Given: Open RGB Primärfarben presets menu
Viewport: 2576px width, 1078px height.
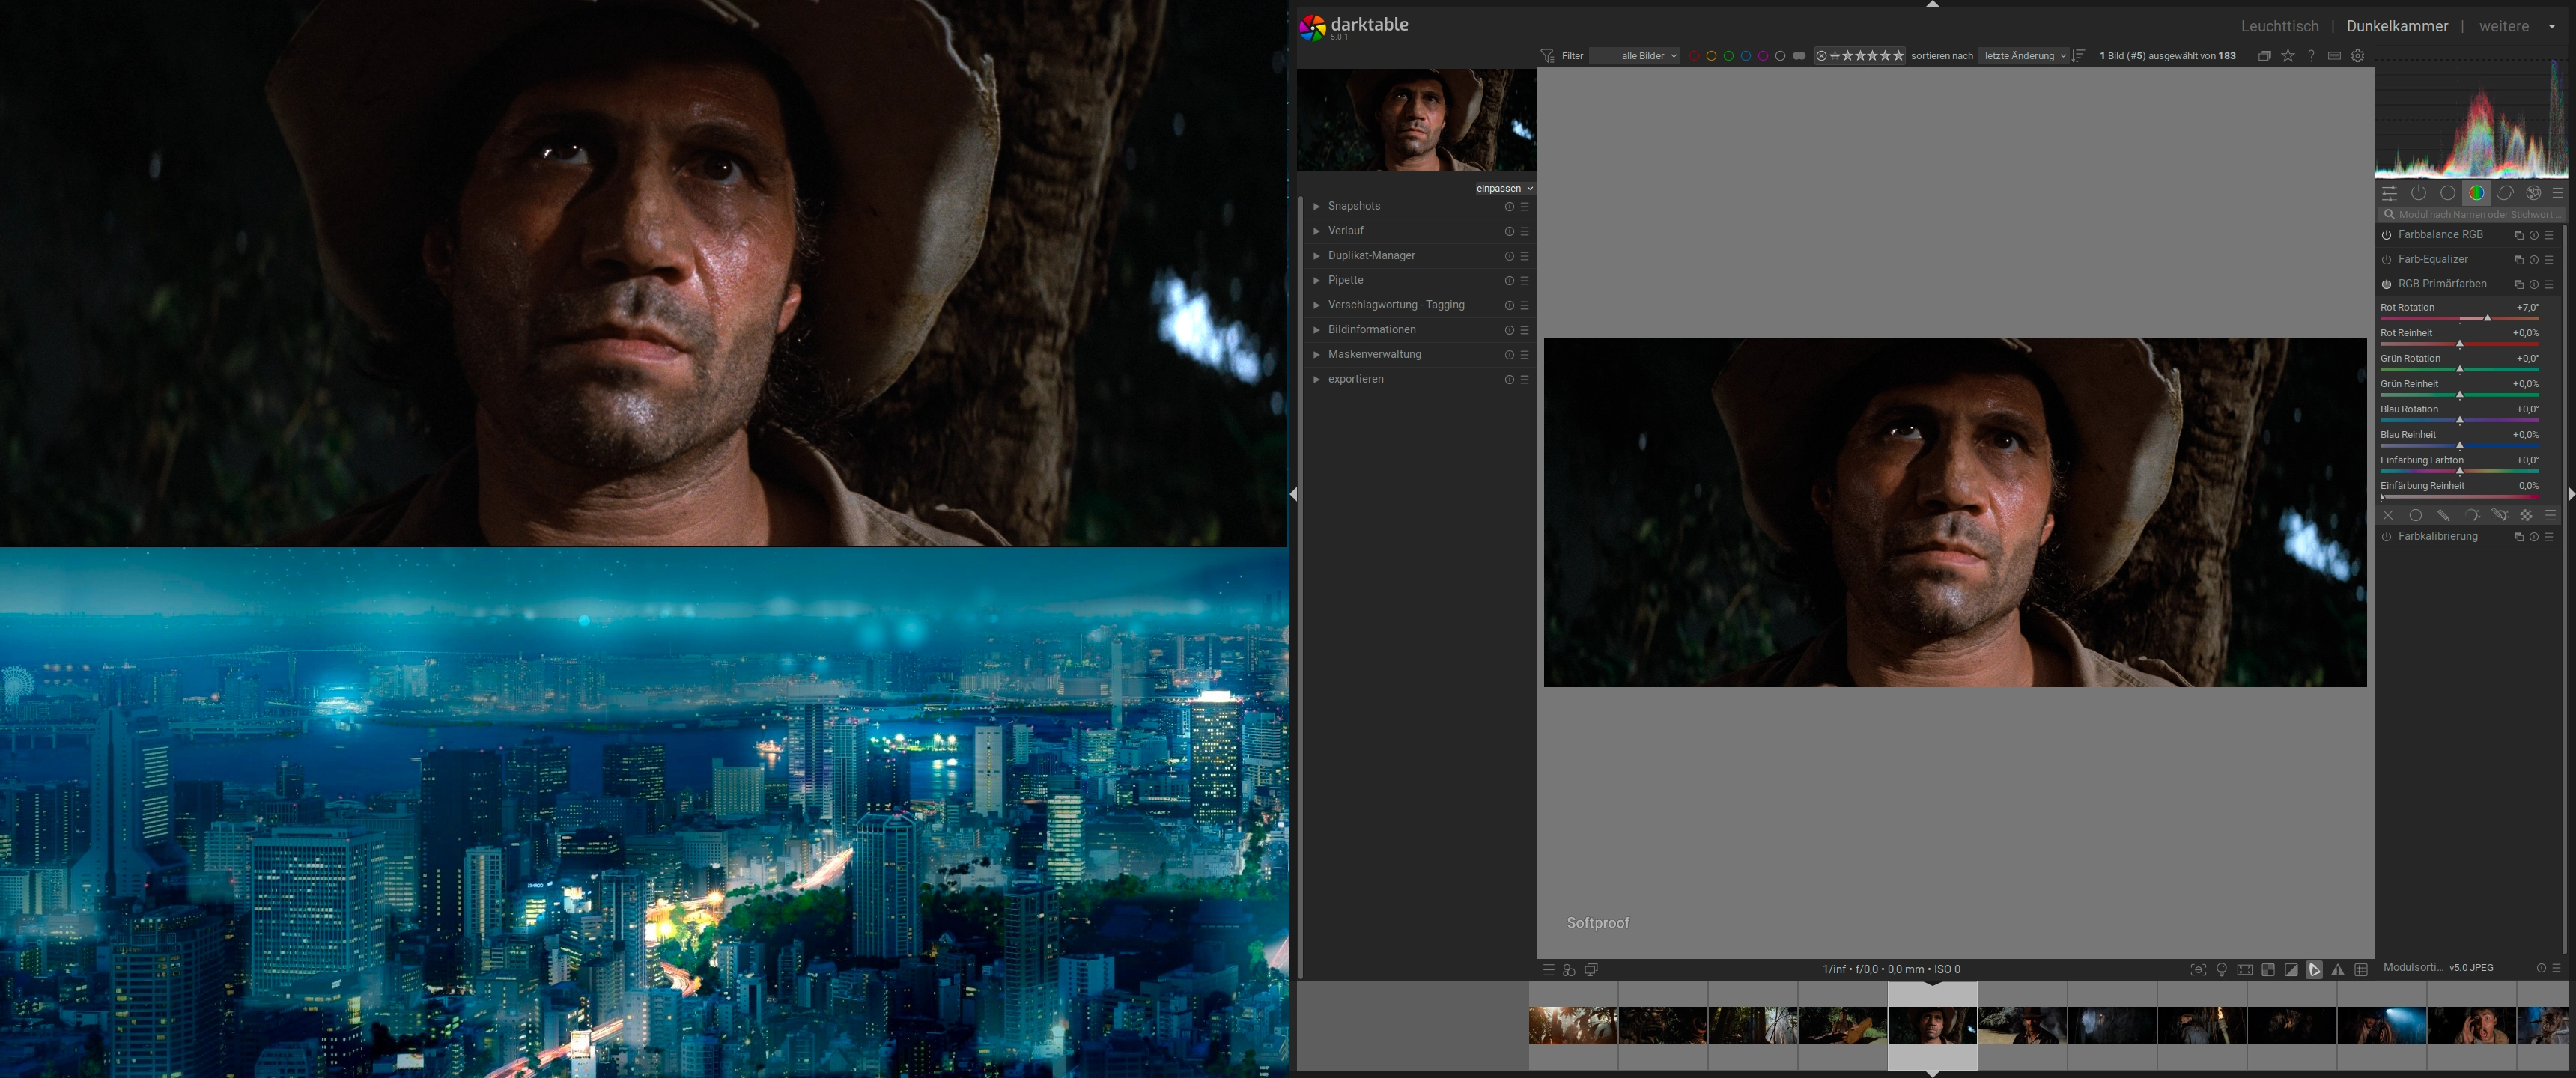Looking at the screenshot, I should (2549, 284).
